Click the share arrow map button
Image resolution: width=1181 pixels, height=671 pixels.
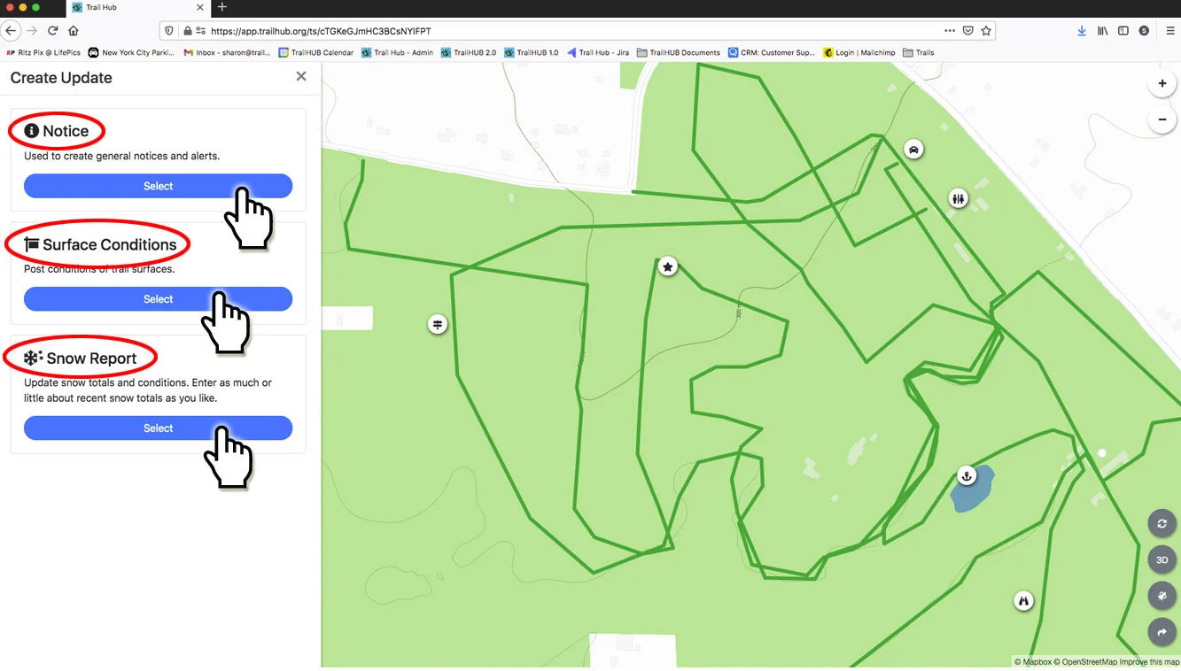[x=1162, y=632]
